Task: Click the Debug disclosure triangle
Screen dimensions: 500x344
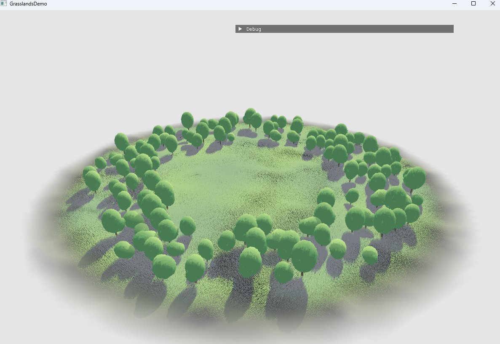Action: 240,29
